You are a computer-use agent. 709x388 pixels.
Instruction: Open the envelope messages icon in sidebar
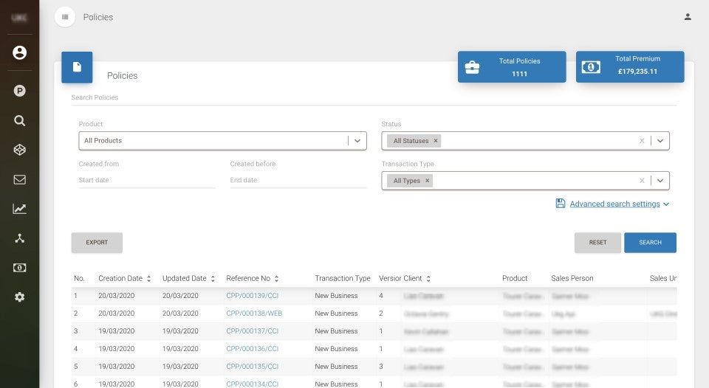point(19,179)
